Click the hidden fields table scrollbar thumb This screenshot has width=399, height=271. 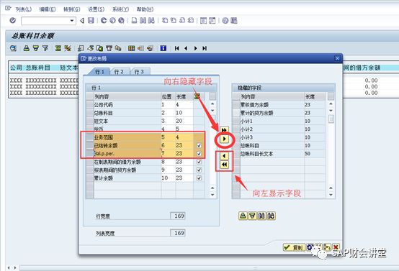tap(331, 119)
